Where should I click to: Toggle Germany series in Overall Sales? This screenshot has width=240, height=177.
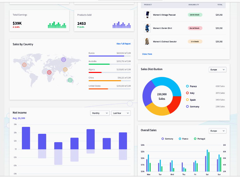167,139
